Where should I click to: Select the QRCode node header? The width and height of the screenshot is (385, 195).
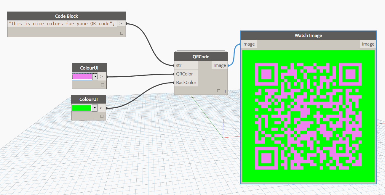[x=201, y=57]
